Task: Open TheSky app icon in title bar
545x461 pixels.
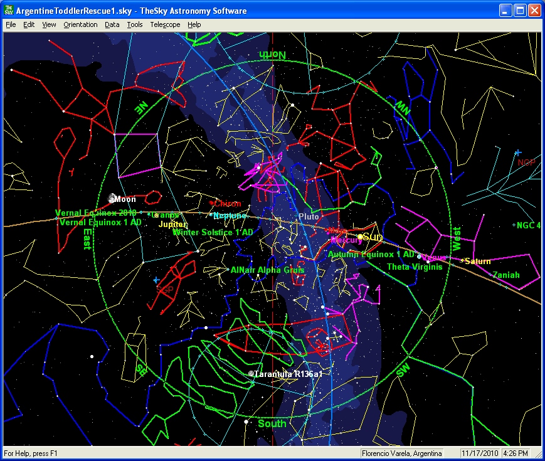Action: tap(9, 11)
